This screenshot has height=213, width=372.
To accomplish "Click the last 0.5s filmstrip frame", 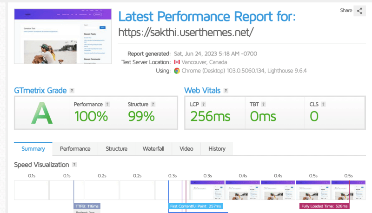I will [348, 190].
